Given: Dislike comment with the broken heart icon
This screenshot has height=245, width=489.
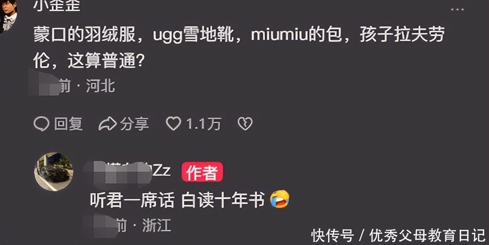Looking at the screenshot, I should pyautogui.click(x=245, y=124).
